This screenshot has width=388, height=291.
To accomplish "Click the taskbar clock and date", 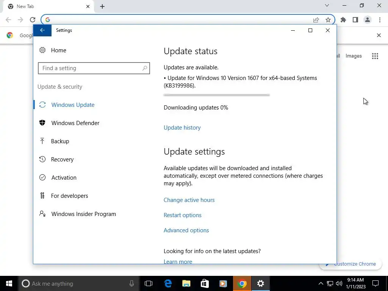I will pyautogui.click(x=355, y=283).
